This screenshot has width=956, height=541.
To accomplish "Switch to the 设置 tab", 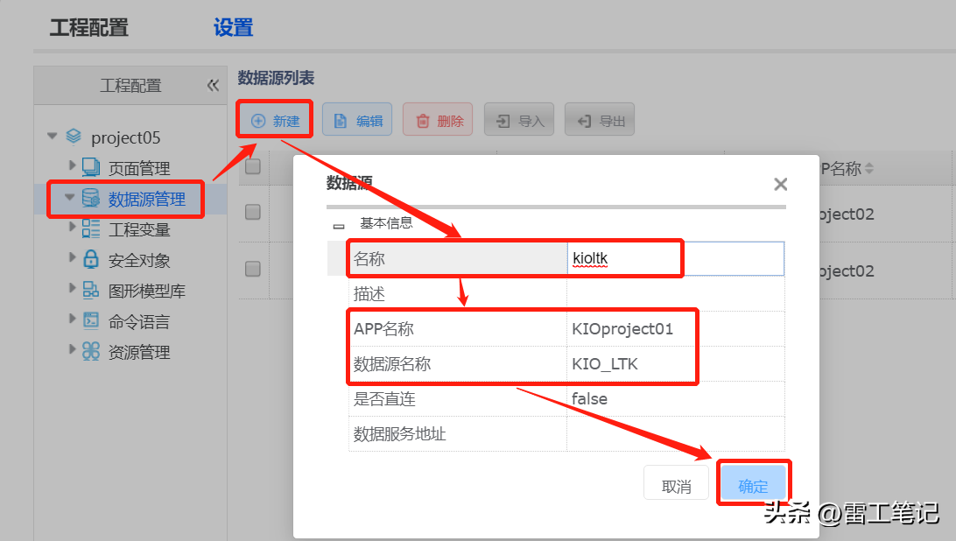I will click(233, 28).
